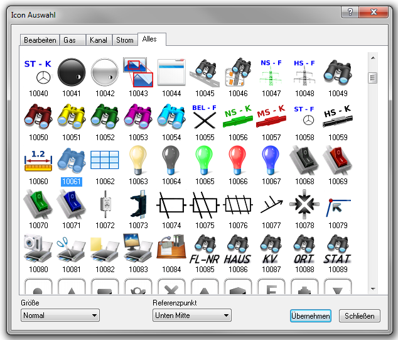
Task: Click the converging arrows icon 10078
Action: coord(304,204)
